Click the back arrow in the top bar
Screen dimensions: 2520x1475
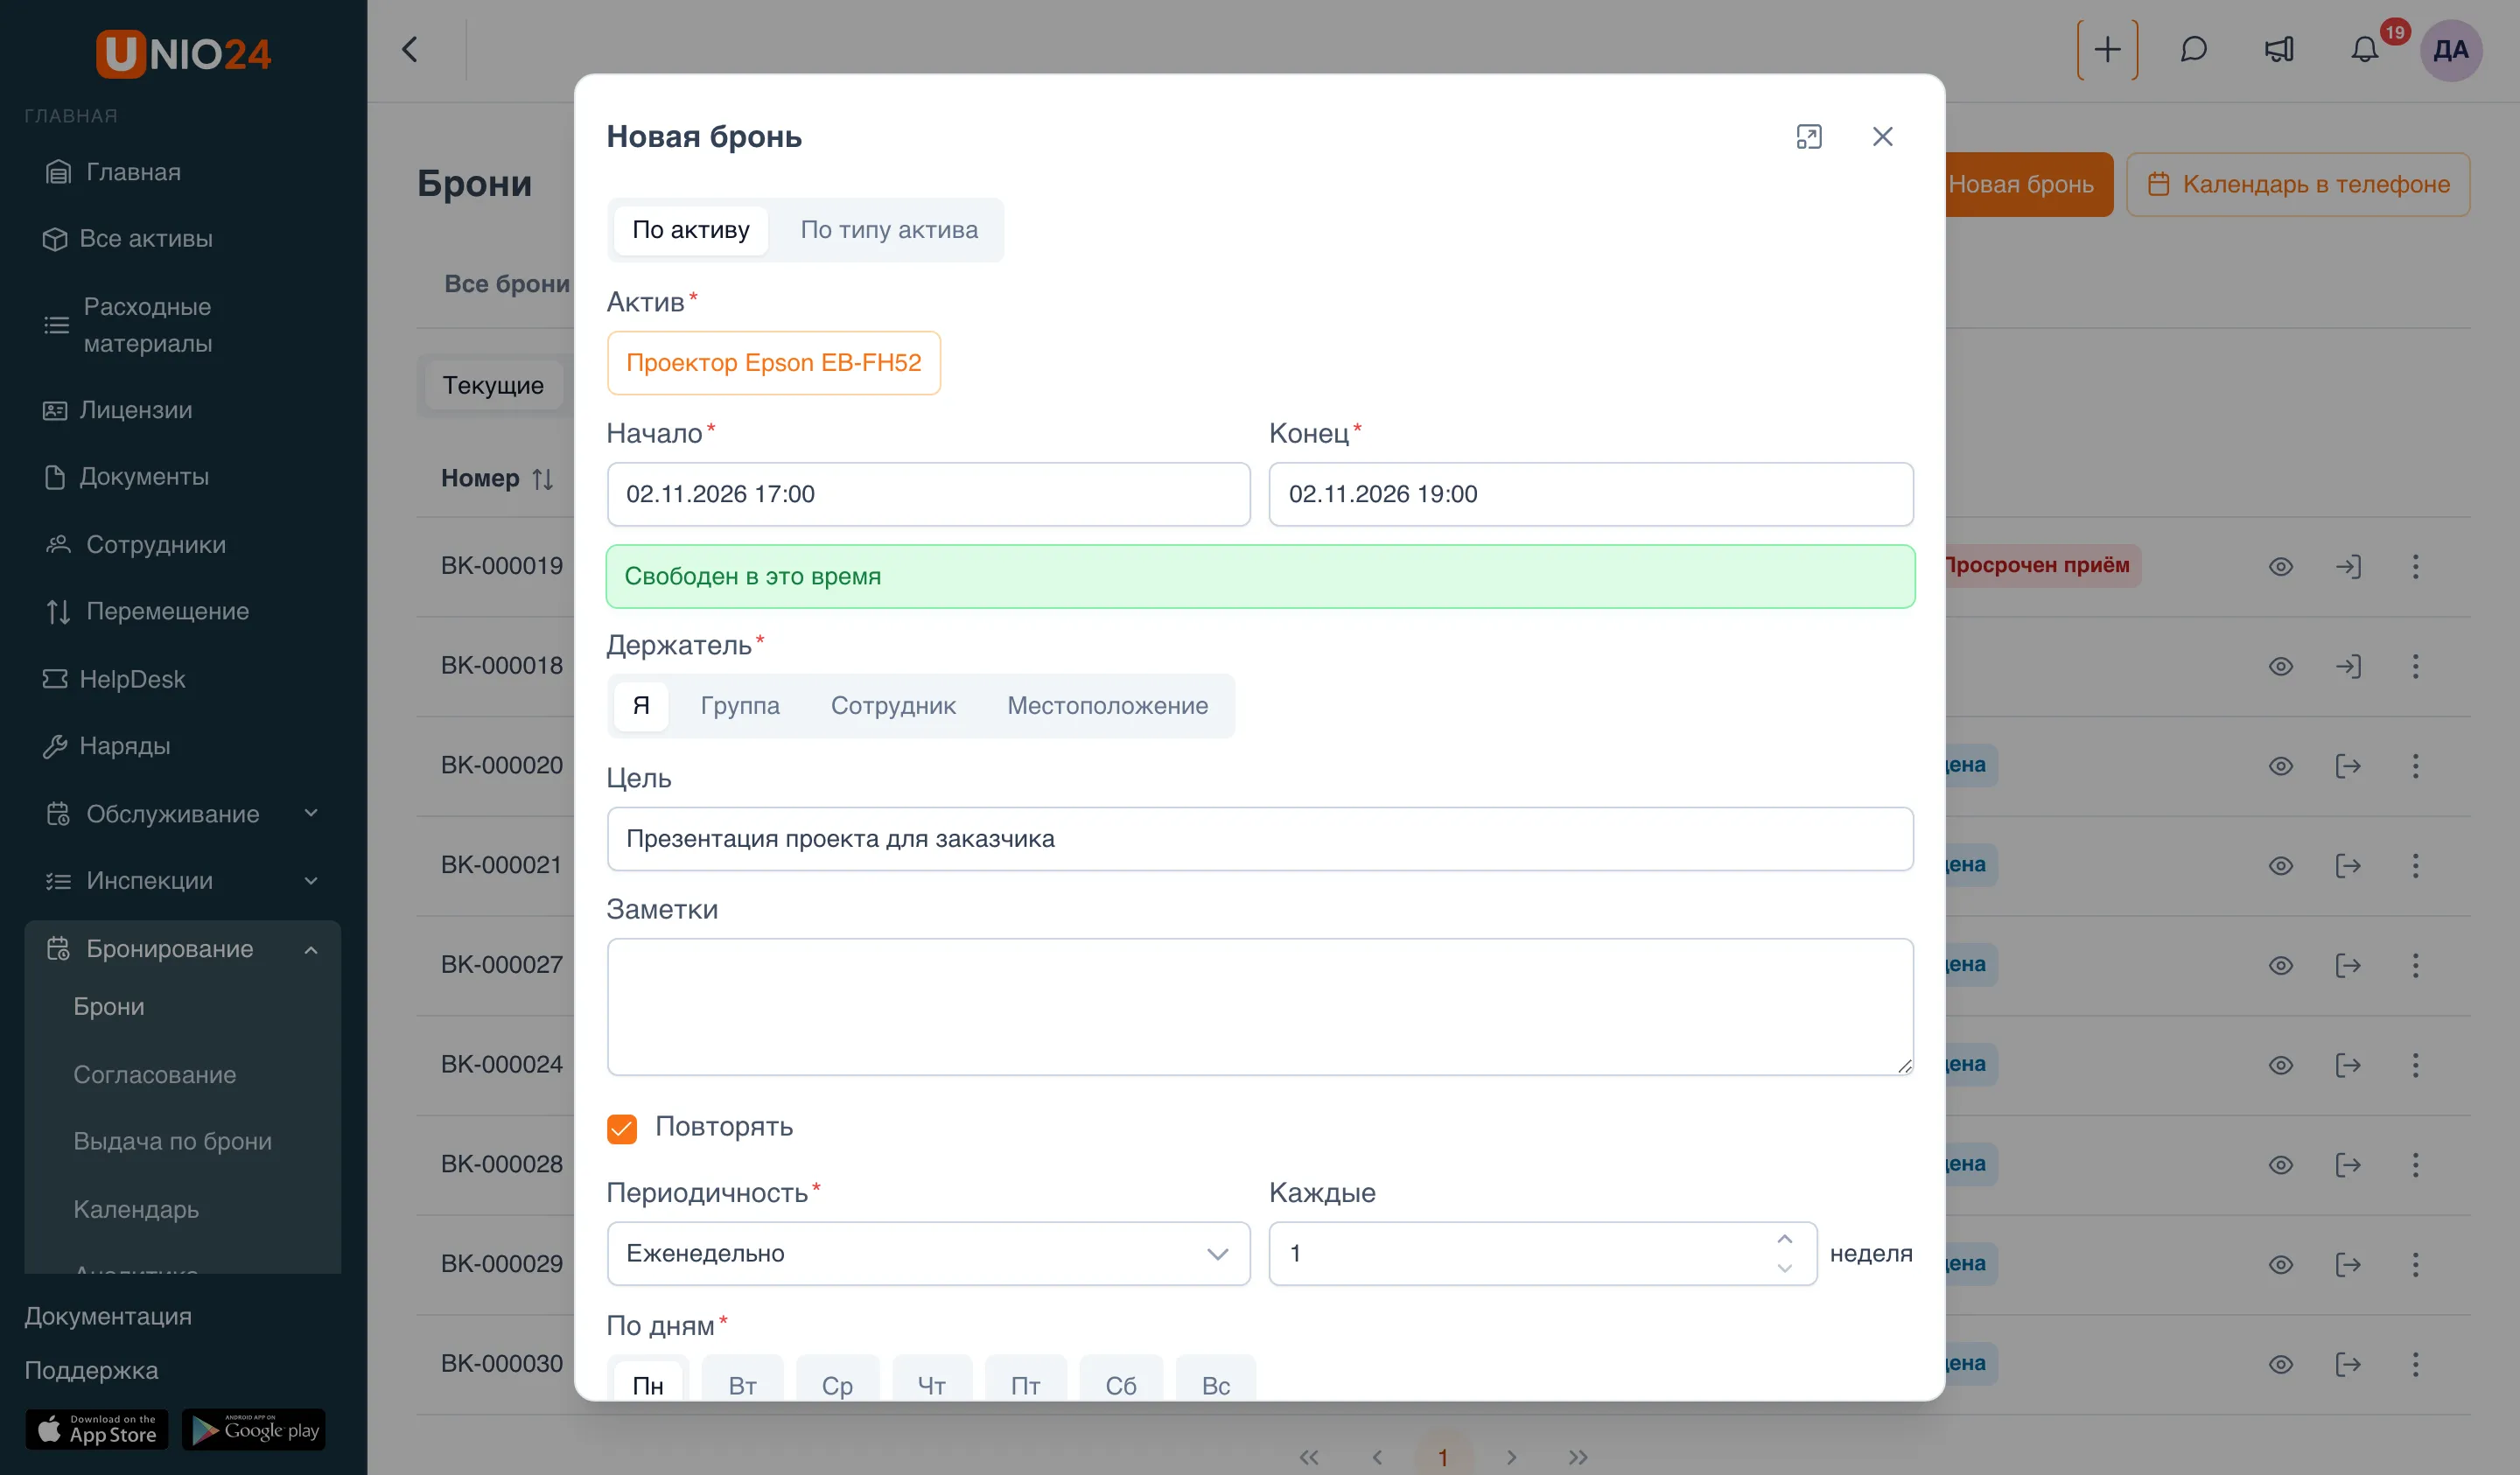[x=410, y=50]
